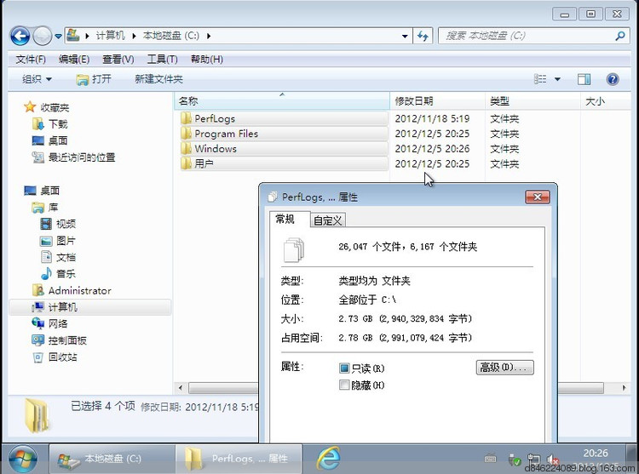Switch to the 自定义 tab in properties

(x=328, y=220)
